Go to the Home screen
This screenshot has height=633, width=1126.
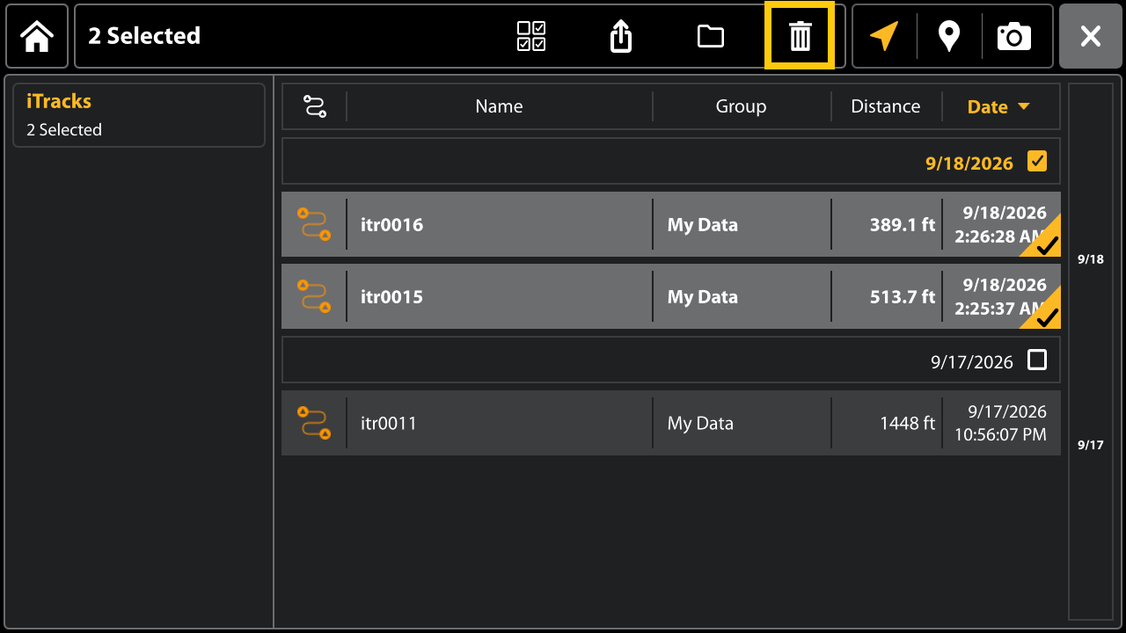(x=37, y=36)
